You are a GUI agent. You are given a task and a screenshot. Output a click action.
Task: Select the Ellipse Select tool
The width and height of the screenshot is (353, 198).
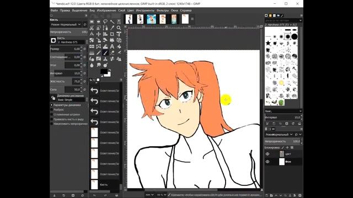point(98,22)
